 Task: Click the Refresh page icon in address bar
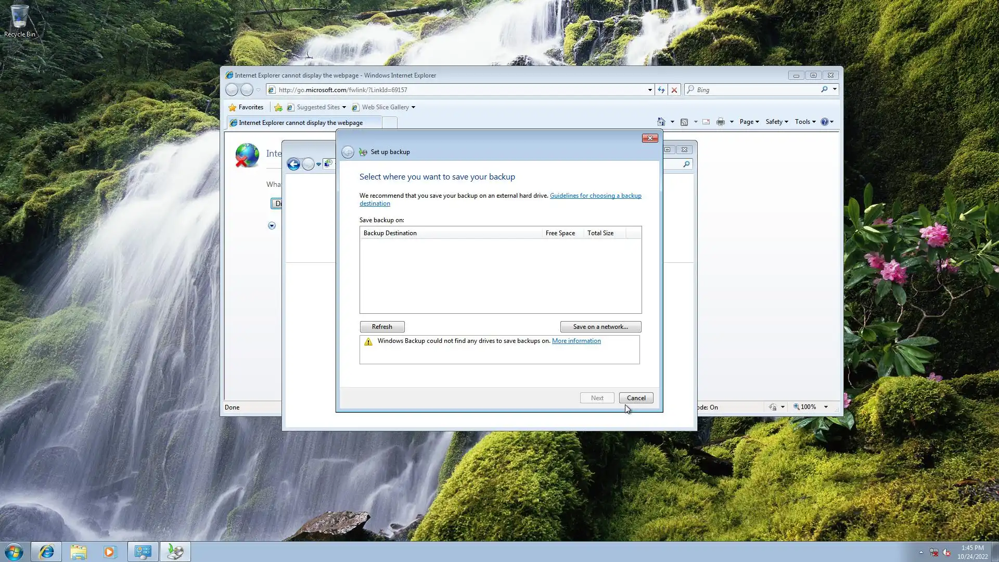(x=661, y=90)
